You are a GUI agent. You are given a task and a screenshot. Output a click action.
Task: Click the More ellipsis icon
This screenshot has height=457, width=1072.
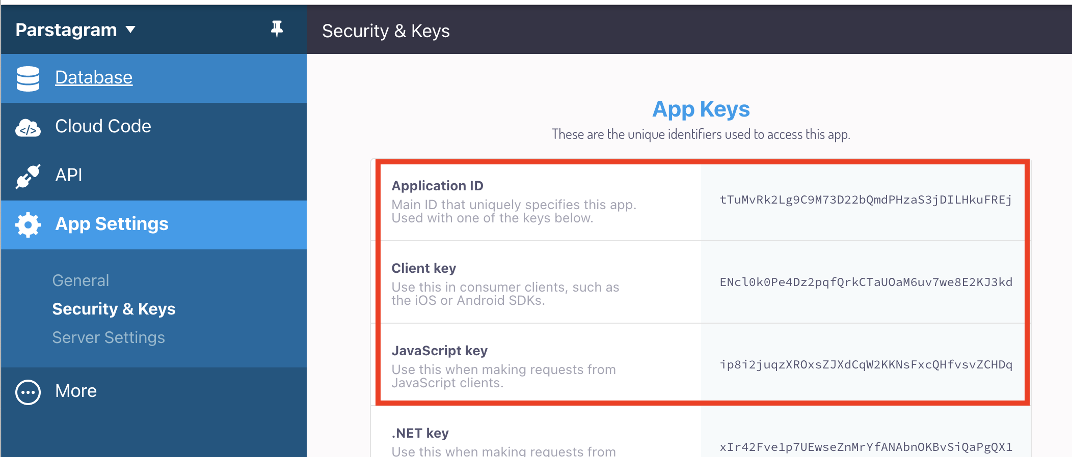28,392
